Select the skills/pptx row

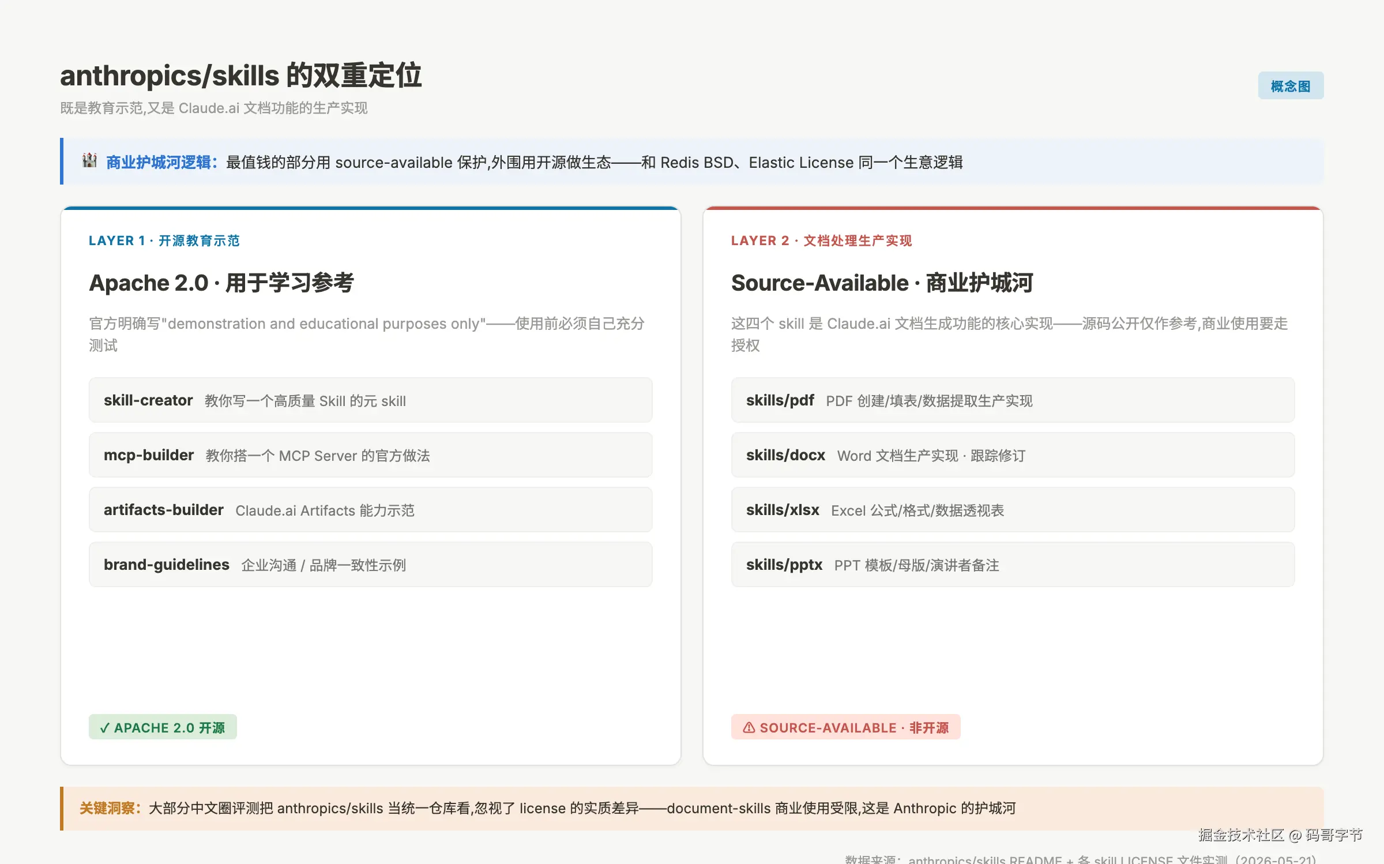pos(1013,565)
